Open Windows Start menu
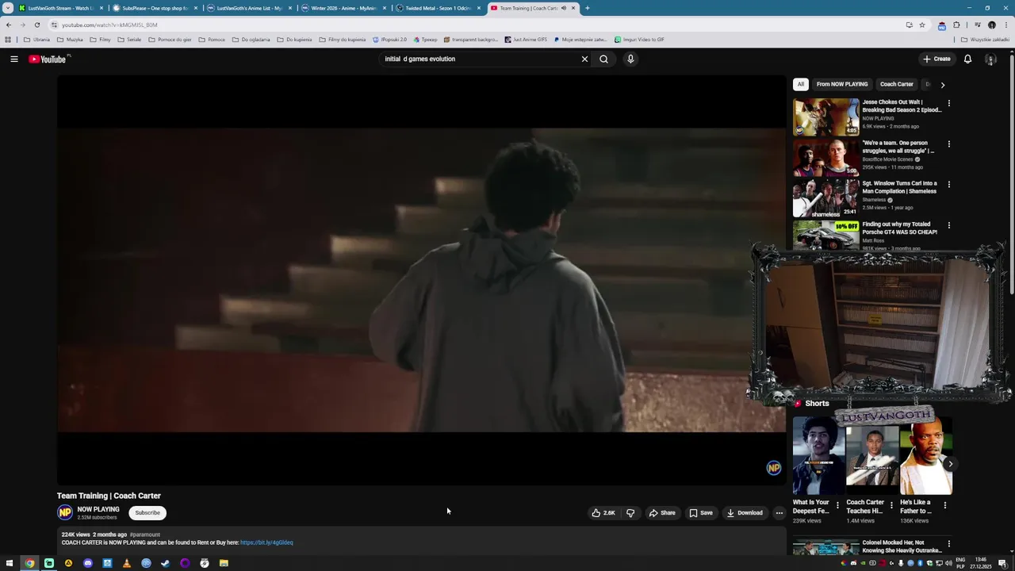The image size is (1015, 571). pyautogui.click(x=9, y=563)
